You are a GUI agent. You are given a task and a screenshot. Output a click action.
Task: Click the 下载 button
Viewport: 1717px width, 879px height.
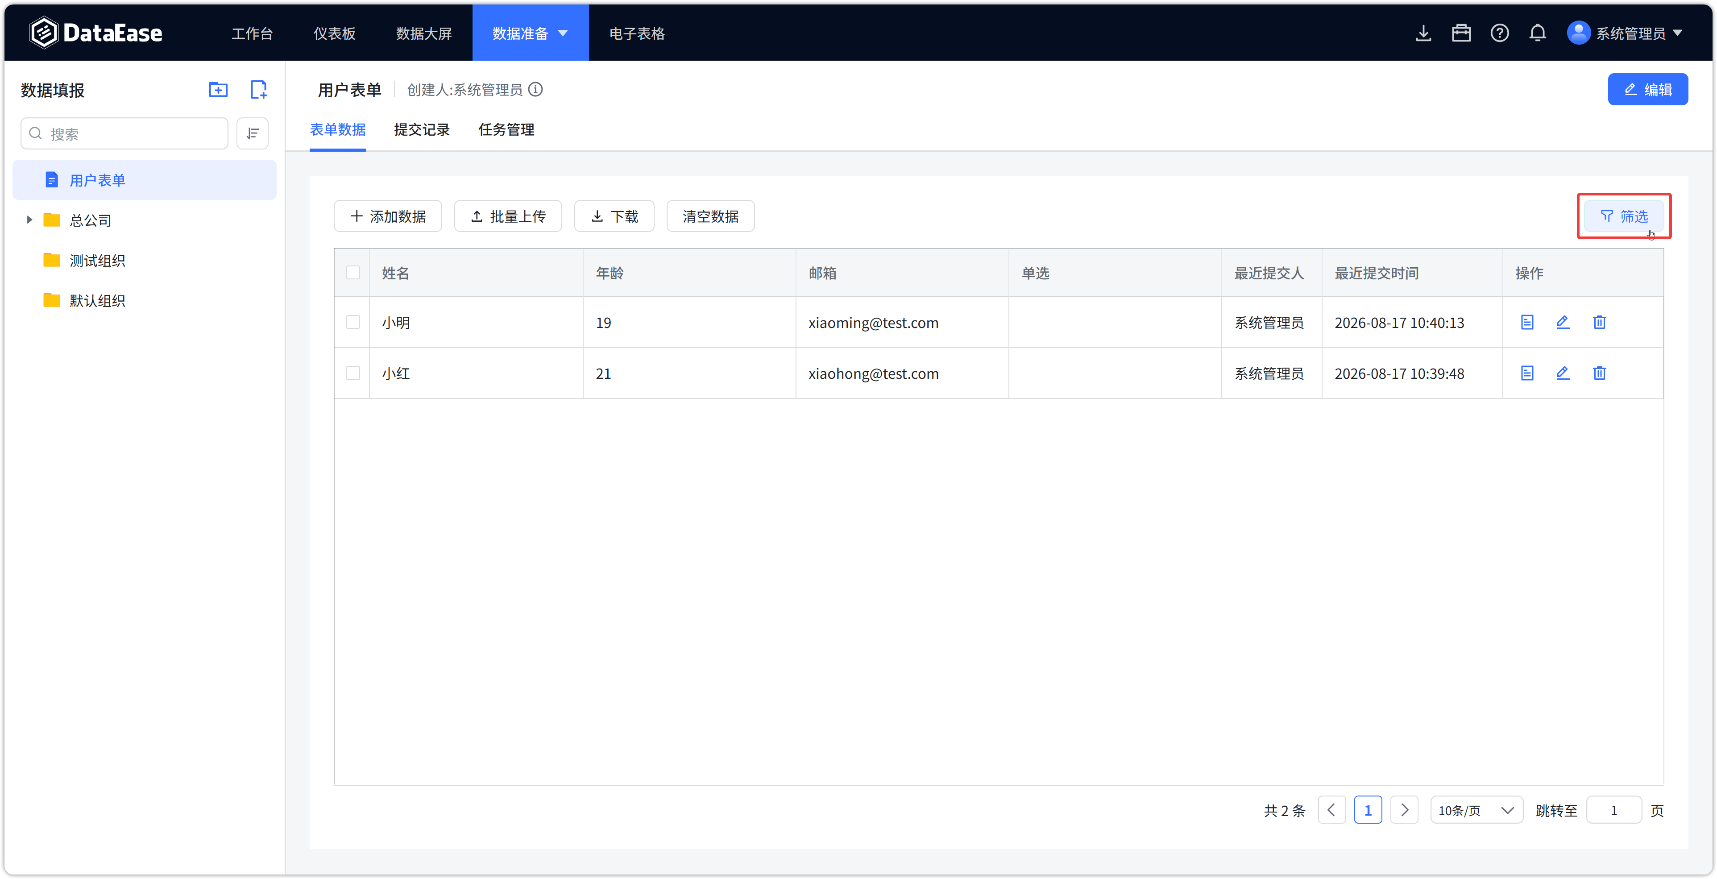pos(614,216)
